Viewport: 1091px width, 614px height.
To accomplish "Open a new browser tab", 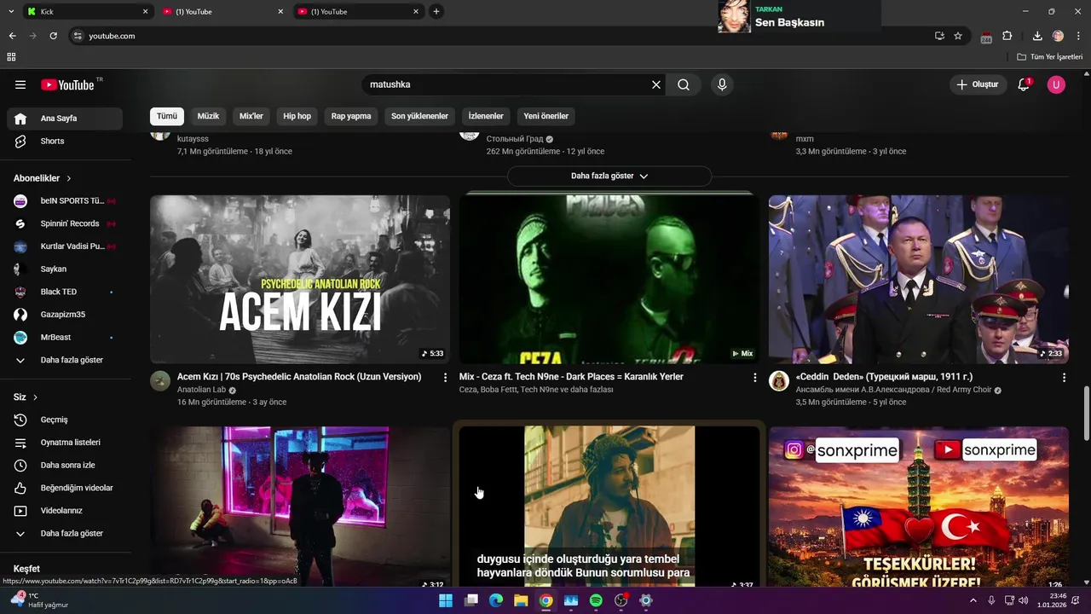I will pos(436,12).
